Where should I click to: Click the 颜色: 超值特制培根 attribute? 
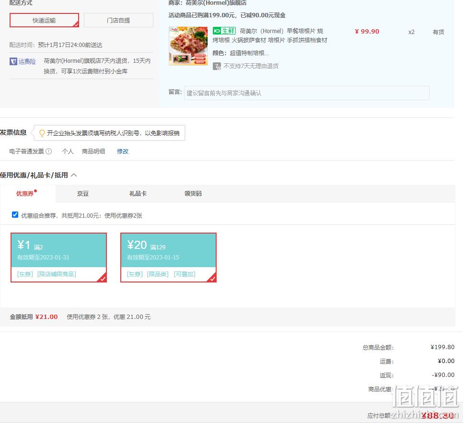[x=241, y=53]
